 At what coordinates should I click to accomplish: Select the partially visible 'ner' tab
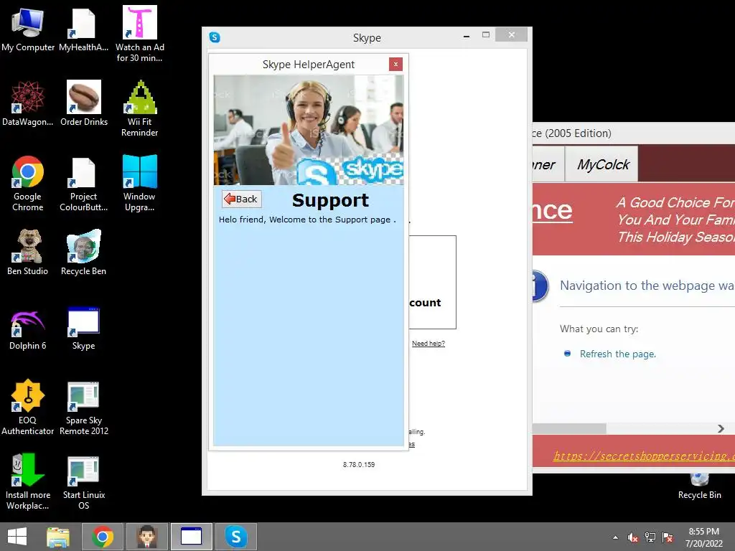[548, 164]
